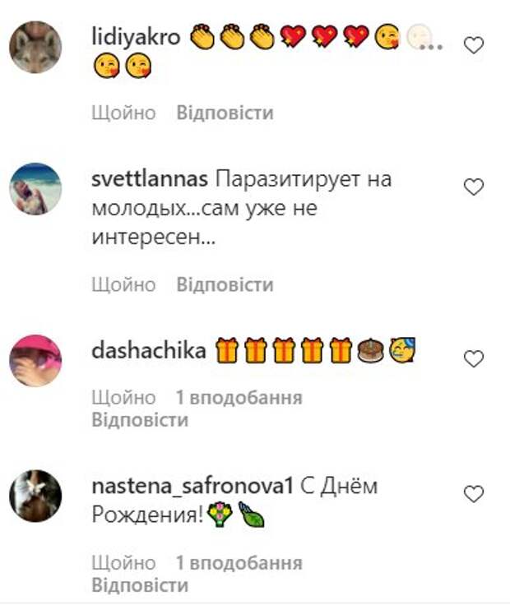Reply to dashachika via Відповісти
Viewport: 510px width, 605px height.
pyautogui.click(x=140, y=420)
